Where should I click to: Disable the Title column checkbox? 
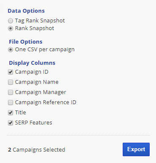pos(11,113)
